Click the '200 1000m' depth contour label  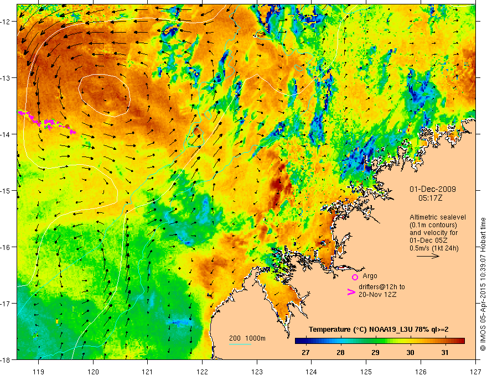click(247, 338)
